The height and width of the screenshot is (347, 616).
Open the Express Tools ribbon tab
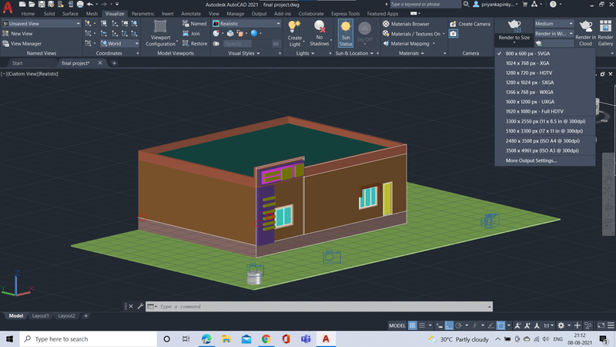345,13
